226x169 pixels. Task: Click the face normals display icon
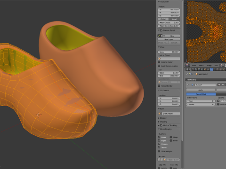pos(165,160)
